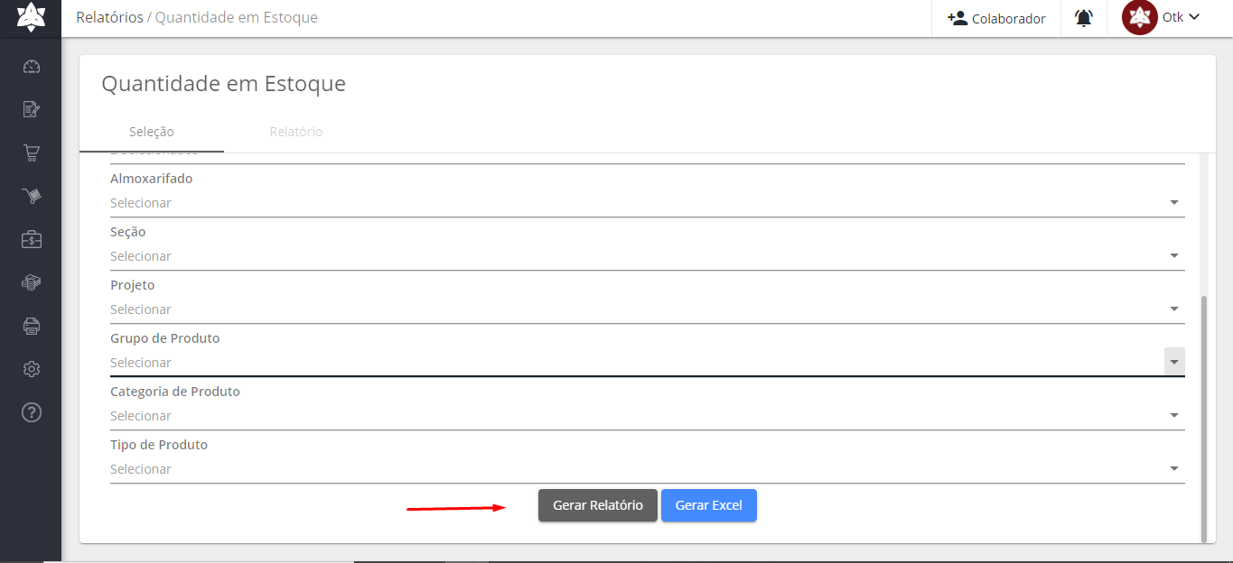Click the Grupo de Produto Selecionar field
1233x563 pixels.
pos(648,363)
